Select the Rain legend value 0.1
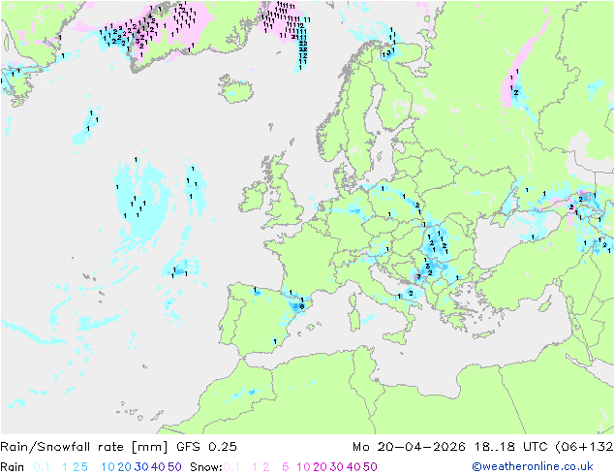Viewport: 614px width, 475px height. click(x=42, y=467)
